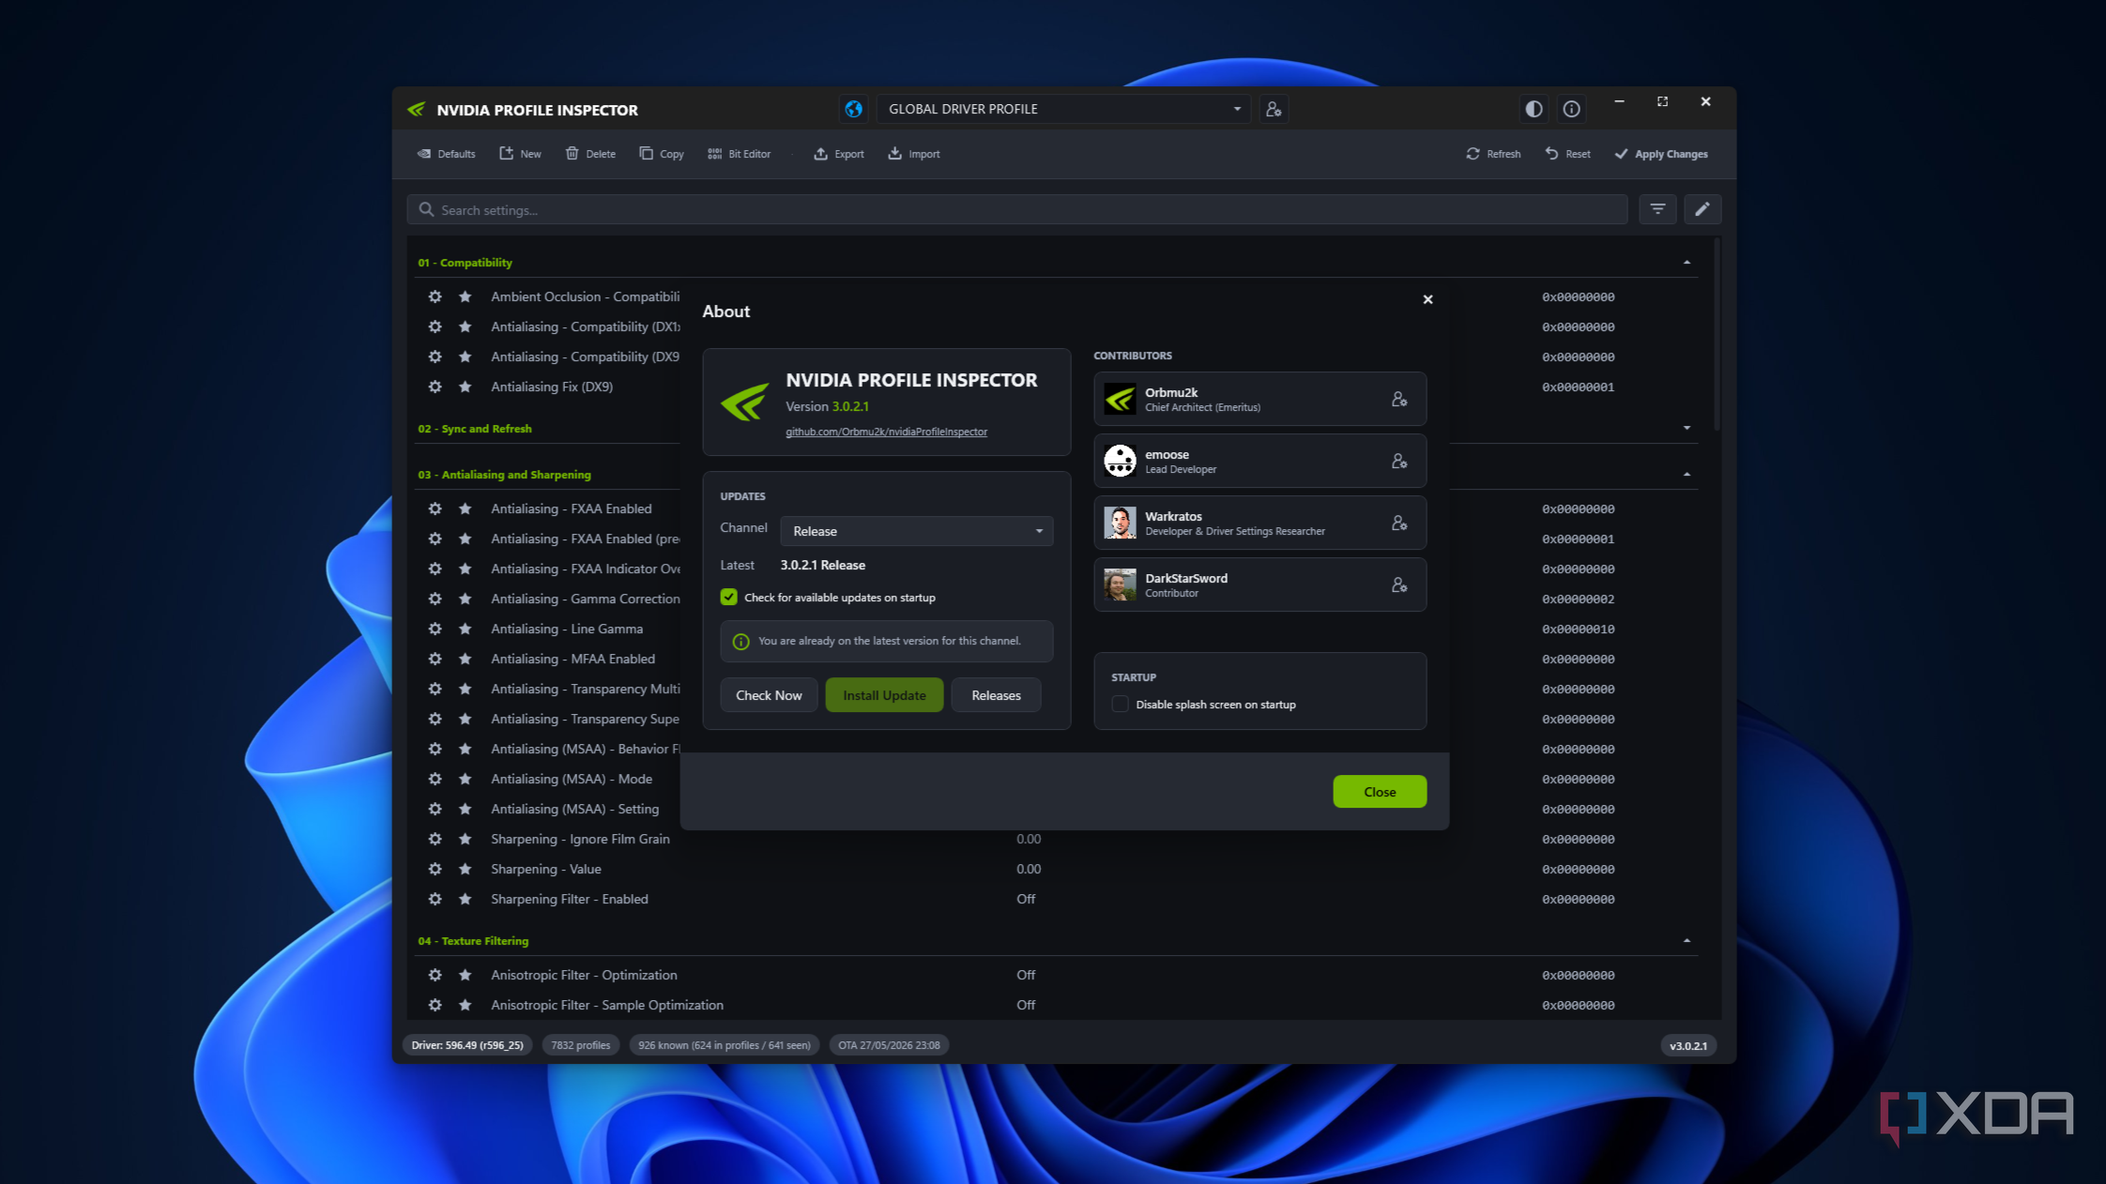2106x1184 pixels.
Task: Toggle the star for Sharpening - Ignore Film Grain
Action: click(x=465, y=839)
